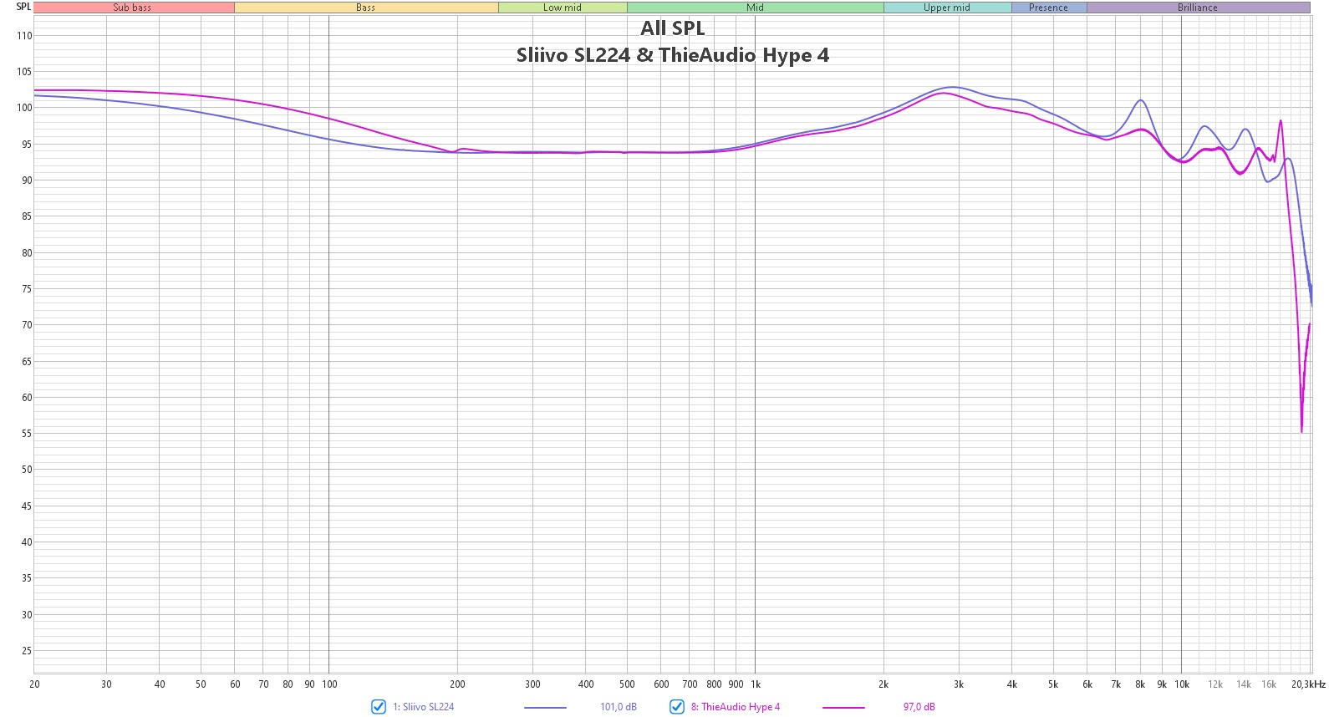Click the 10k frequency axis label
This screenshot has height=717, width=1329.
[1182, 684]
